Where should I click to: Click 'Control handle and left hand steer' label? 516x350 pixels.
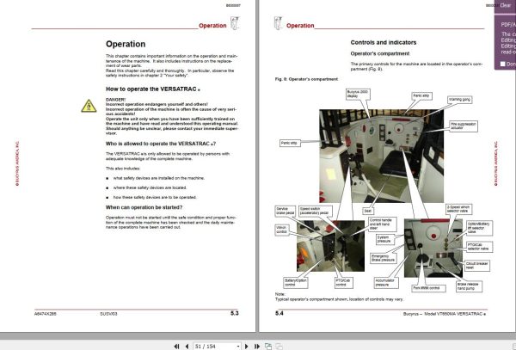coord(382,224)
